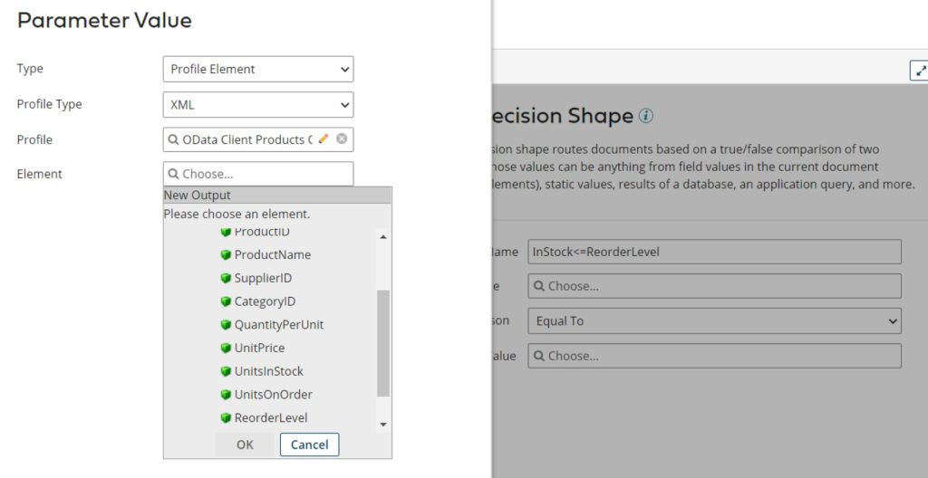
Task: Click the element list scrollbar down arrow
Action: (x=383, y=424)
